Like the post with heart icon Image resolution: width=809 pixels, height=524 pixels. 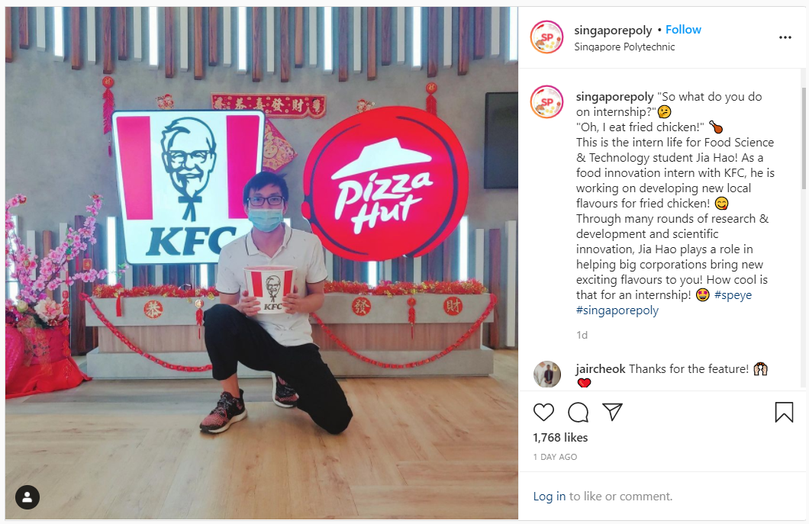click(x=543, y=412)
